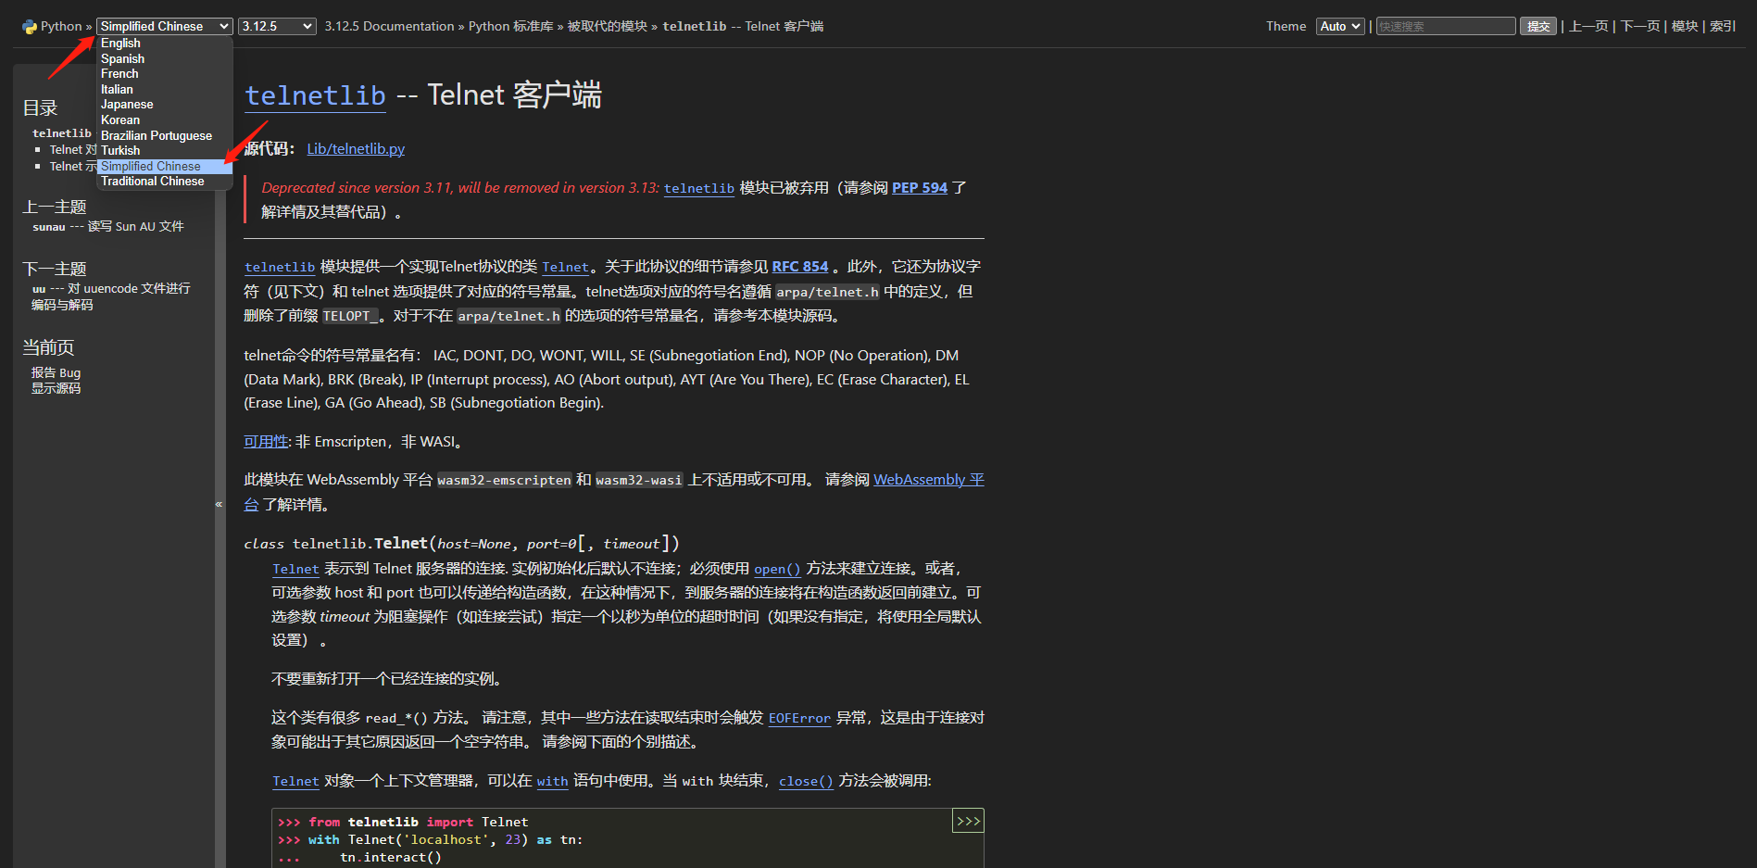The width and height of the screenshot is (1757, 868).
Task: Click the '>>>' toggle on the code block
Action: (967, 820)
